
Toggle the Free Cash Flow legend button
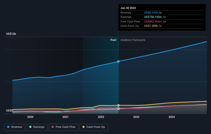[x=63, y=127]
